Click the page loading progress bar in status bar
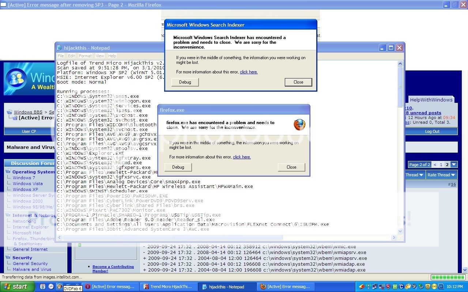This screenshot has height=292, width=468. coord(448,277)
